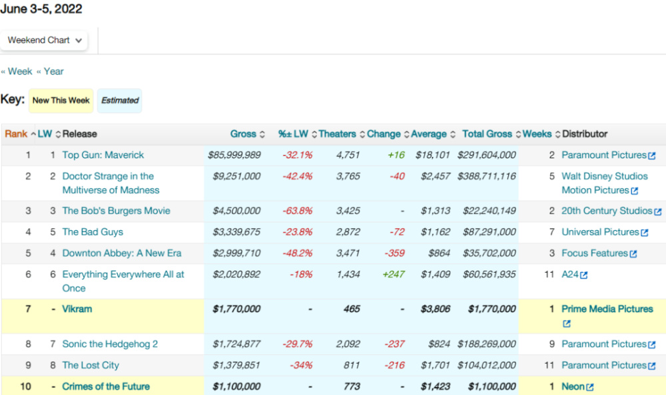Viewport: 666px width, 395px height.
Task: Click external link icon under Prime Media Pictures
Action: point(567,325)
